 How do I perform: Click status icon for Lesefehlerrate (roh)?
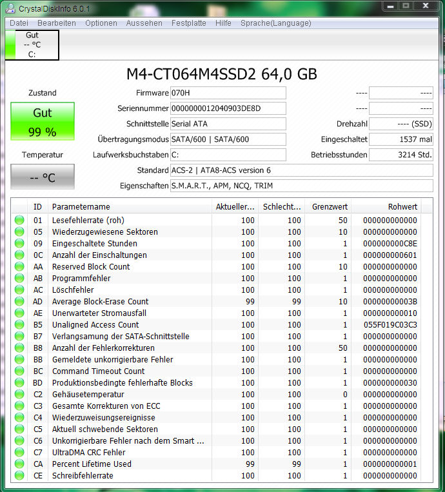(19, 220)
